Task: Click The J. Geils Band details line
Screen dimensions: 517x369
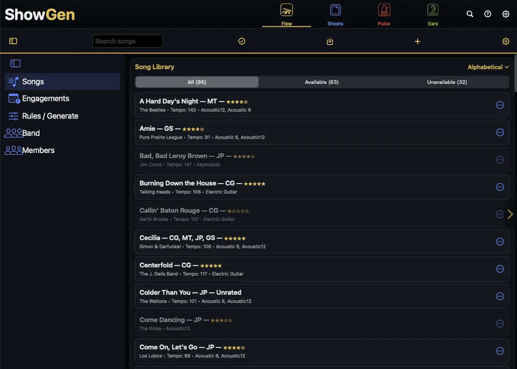Action: point(191,274)
